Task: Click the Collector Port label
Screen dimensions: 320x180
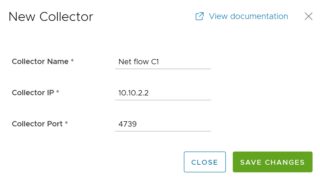Action: [37, 124]
